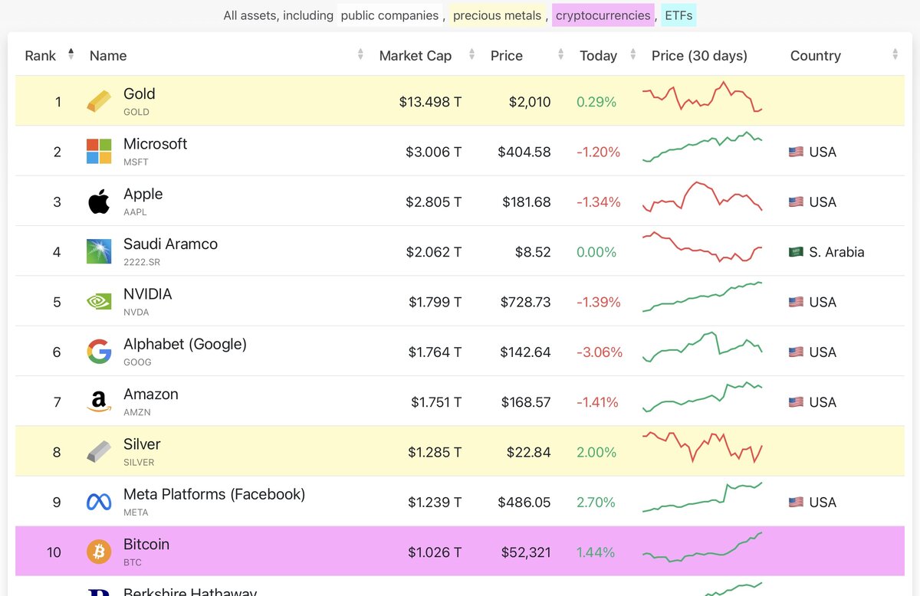Click the Microsoft logo icon
Image resolution: width=920 pixels, height=596 pixels.
coord(99,152)
